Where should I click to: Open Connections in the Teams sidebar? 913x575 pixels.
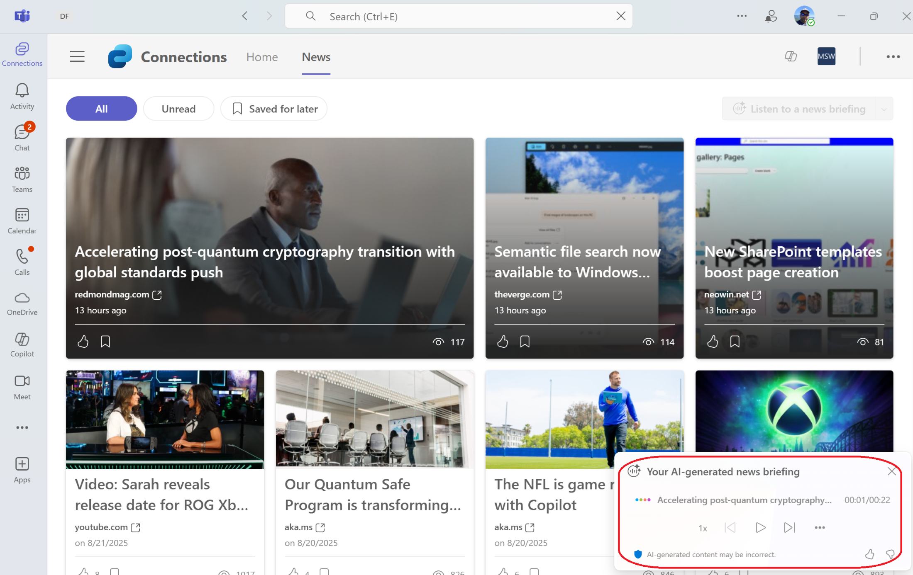22,54
